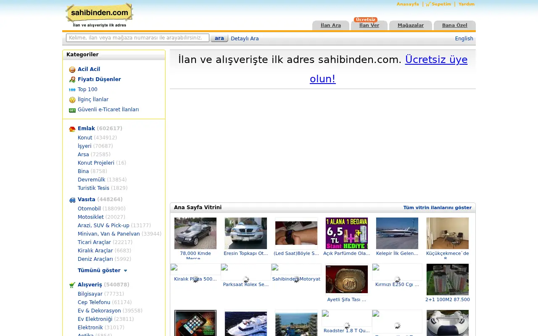Open the Turistik Tesis category
The width and height of the screenshot is (538, 336).
point(93,188)
